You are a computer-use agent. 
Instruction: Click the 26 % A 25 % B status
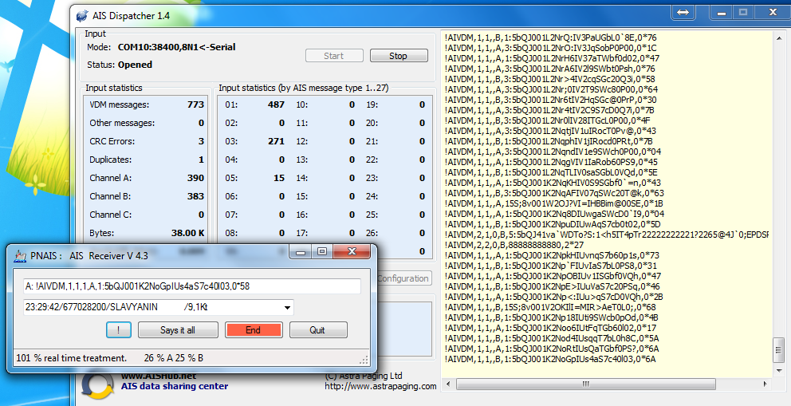(174, 358)
